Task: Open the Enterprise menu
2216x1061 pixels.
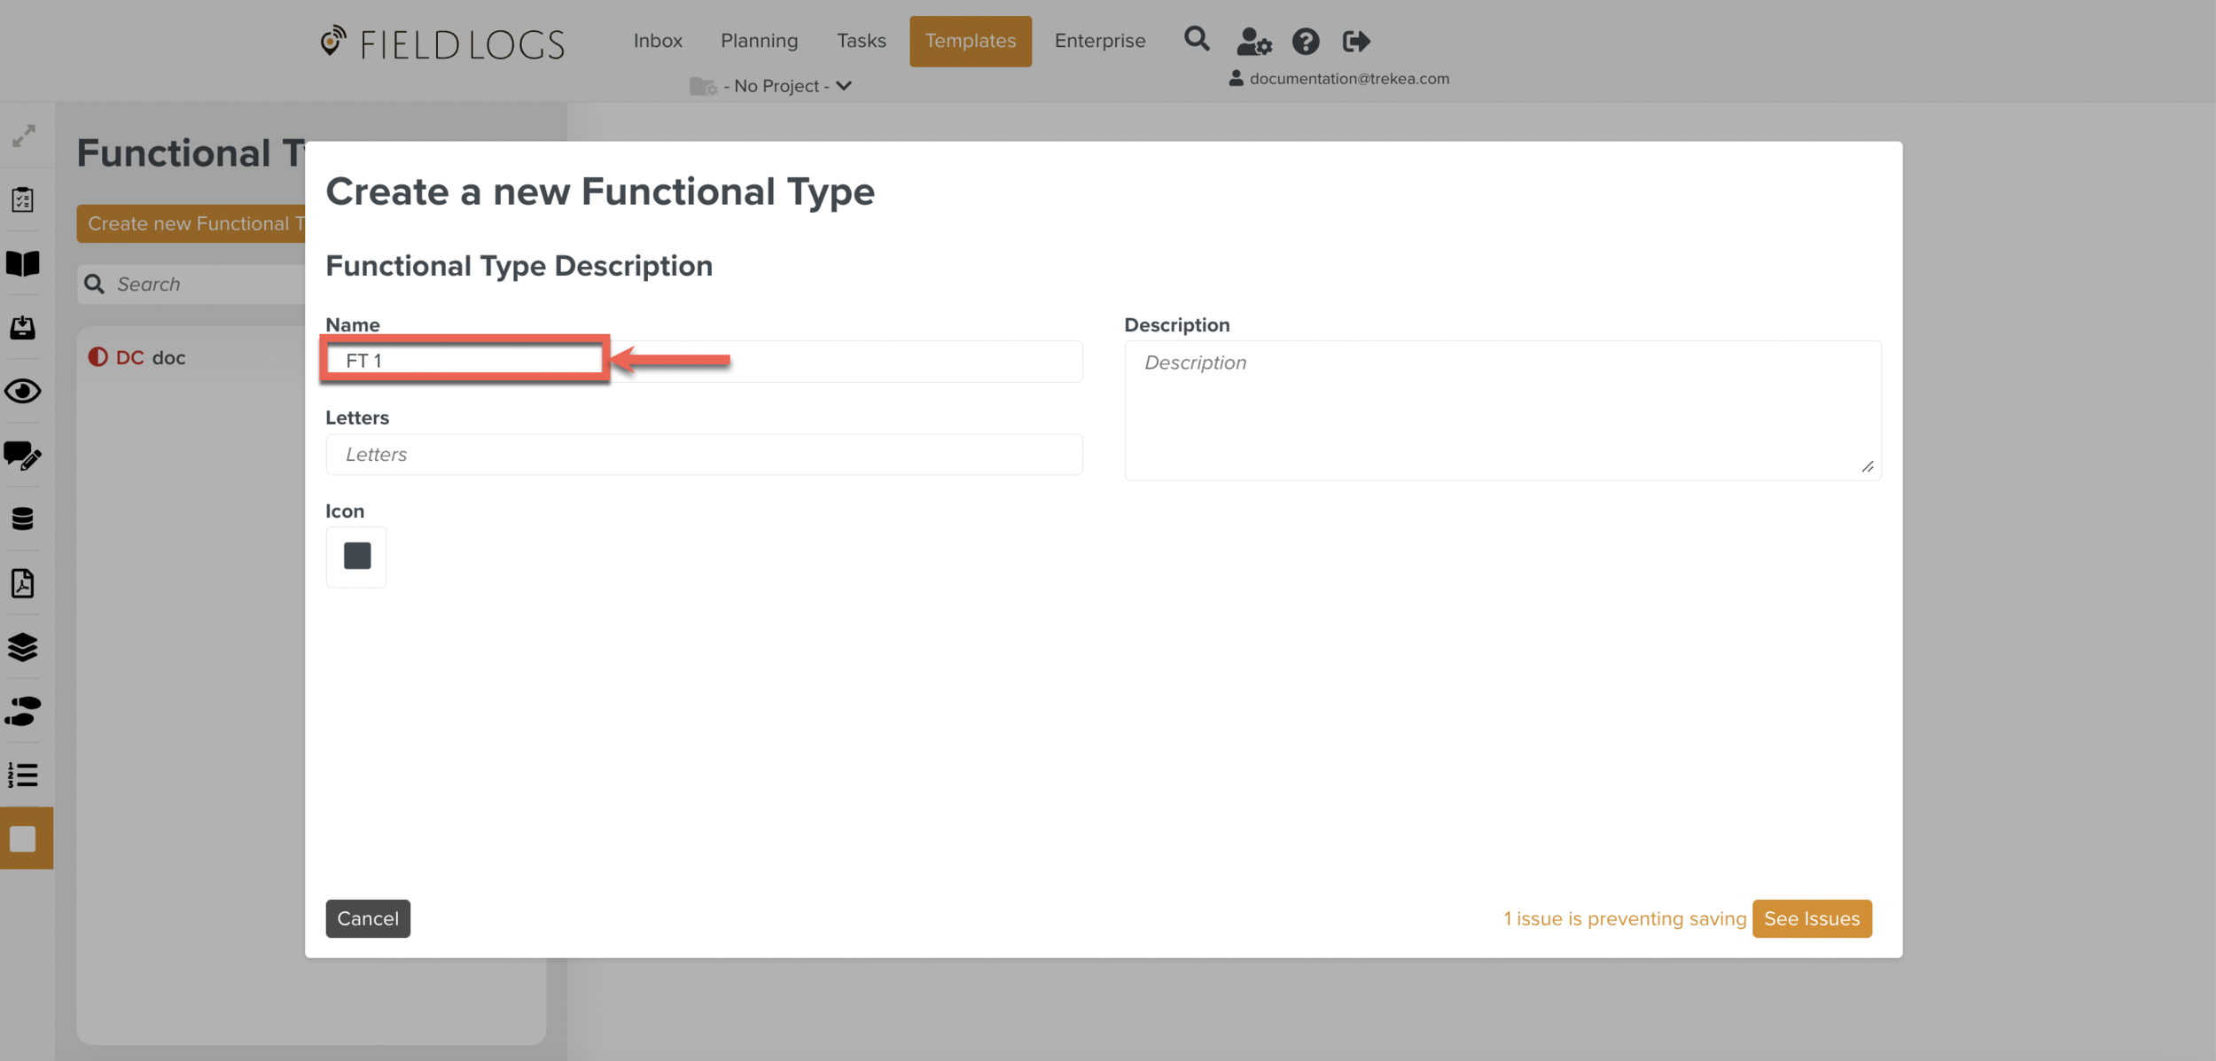Action: click(1099, 41)
